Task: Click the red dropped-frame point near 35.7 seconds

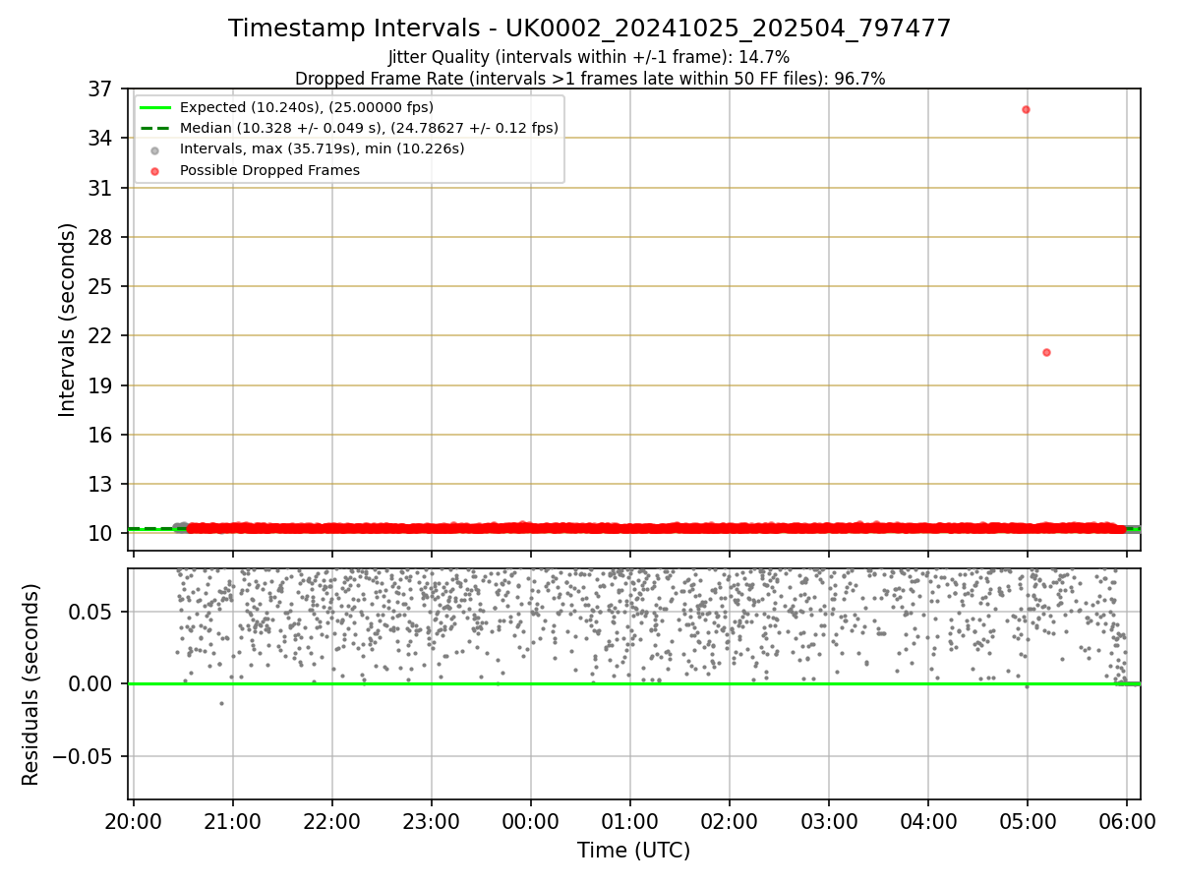Action: pos(1026,109)
